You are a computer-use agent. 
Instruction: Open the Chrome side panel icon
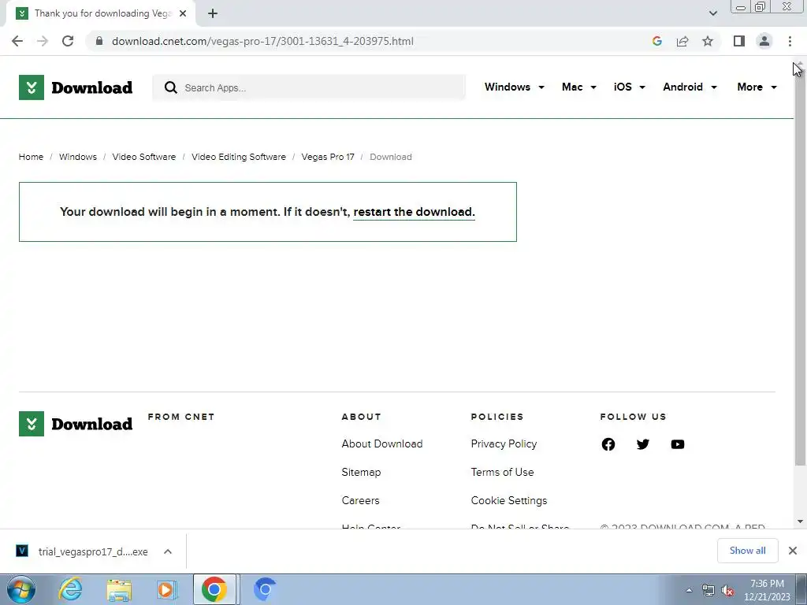[x=739, y=41]
